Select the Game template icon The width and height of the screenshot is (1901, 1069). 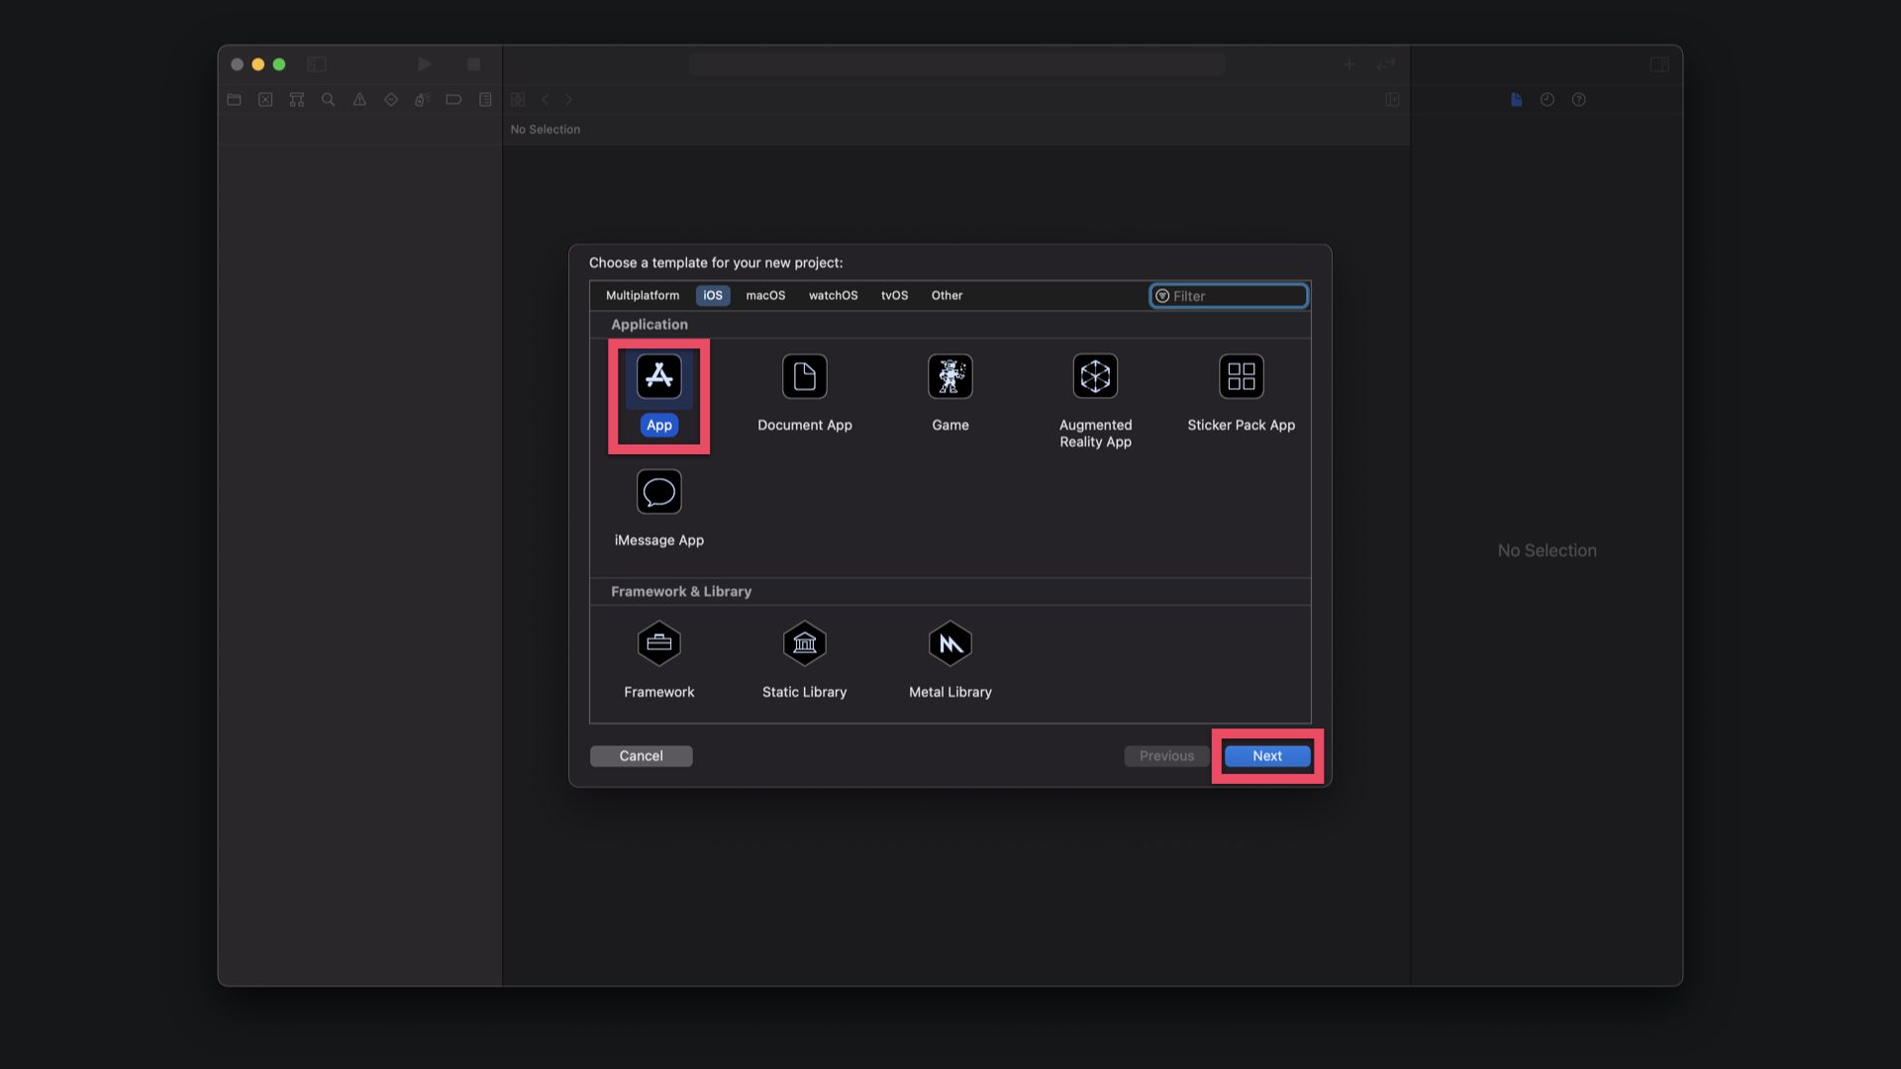click(x=950, y=377)
